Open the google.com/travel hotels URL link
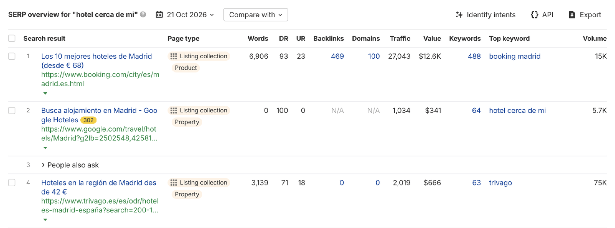 pyautogui.click(x=99, y=134)
